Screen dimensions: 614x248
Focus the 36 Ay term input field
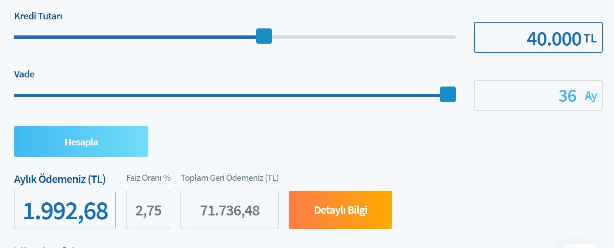click(x=538, y=96)
